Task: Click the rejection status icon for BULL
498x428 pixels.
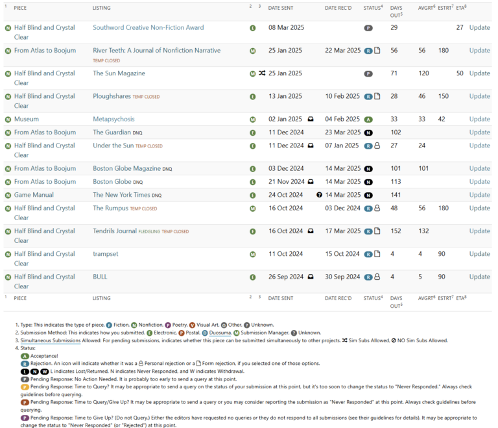Action: point(368,278)
